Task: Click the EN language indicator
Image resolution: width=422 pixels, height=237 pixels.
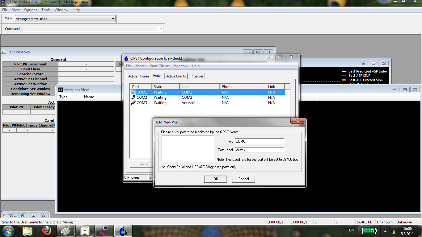Action: pyautogui.click(x=351, y=230)
